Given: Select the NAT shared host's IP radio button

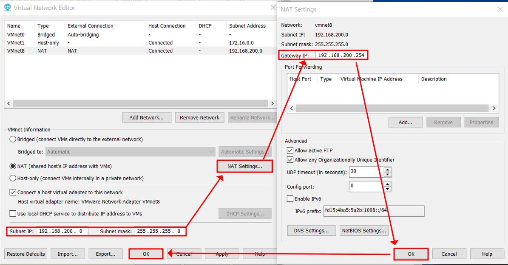Looking at the screenshot, I should pyautogui.click(x=13, y=166).
